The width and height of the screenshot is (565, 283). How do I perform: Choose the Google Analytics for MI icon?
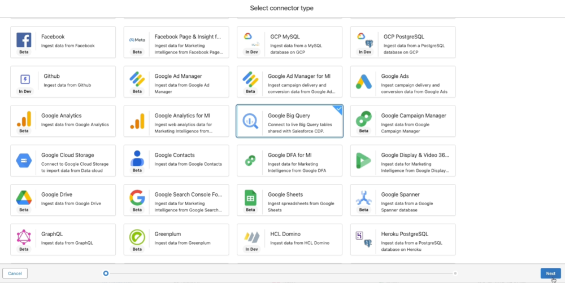pos(137,121)
